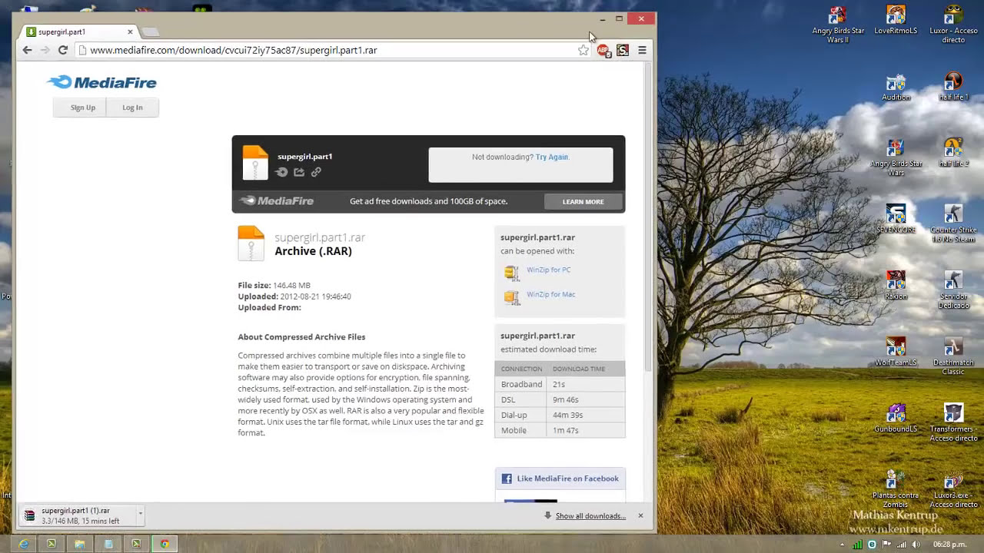The width and height of the screenshot is (984, 553).
Task: Click the LEARN MORE button
Action: click(583, 202)
